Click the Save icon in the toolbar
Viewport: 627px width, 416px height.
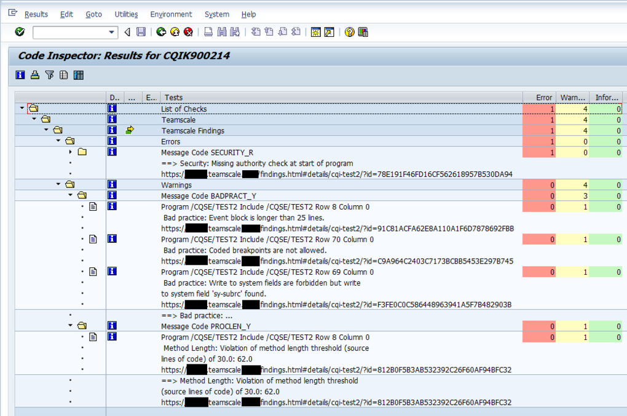[x=141, y=32]
